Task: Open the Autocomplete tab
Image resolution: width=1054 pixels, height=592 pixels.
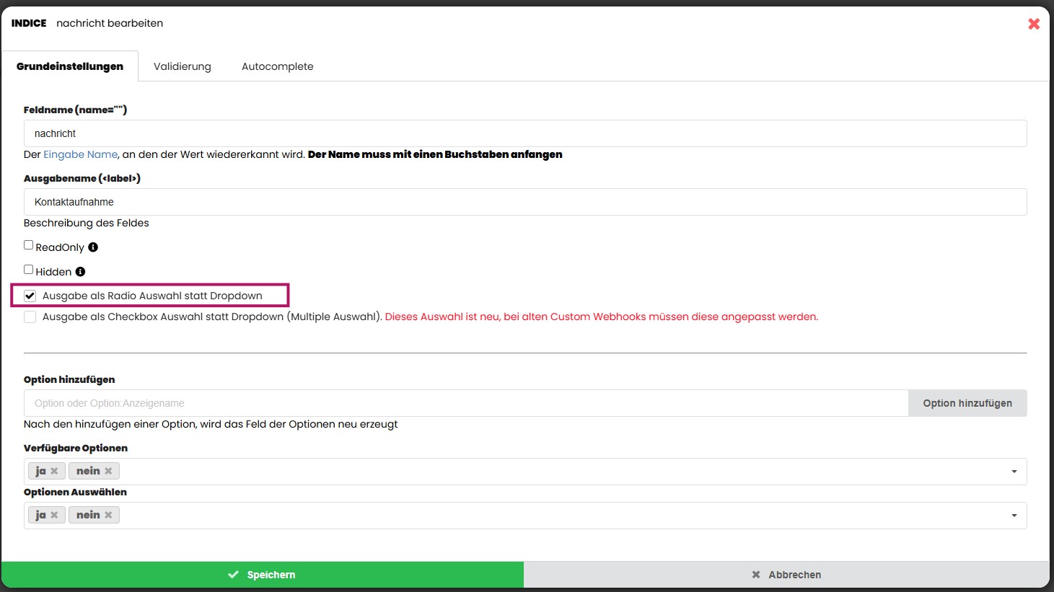Action: click(277, 66)
